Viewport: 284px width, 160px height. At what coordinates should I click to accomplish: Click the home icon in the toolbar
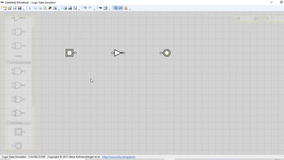(x=126, y=8)
